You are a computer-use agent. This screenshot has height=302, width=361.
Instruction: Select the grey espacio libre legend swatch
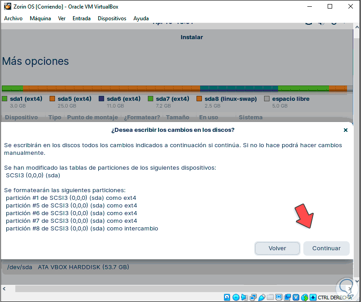[267, 99]
